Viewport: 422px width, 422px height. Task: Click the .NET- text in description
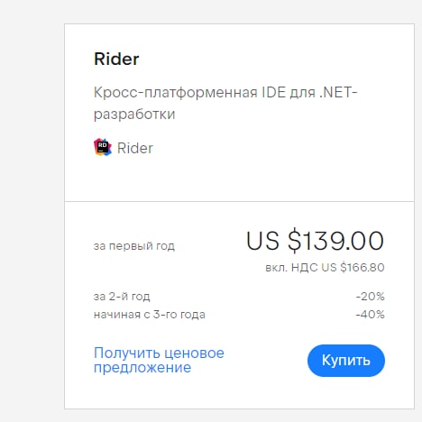(x=338, y=92)
